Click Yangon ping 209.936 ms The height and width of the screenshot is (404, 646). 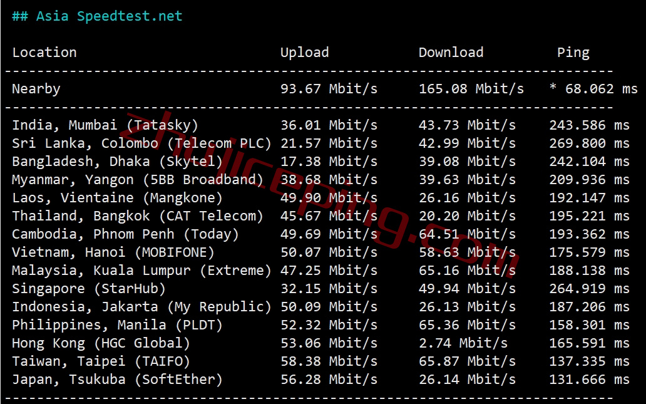[589, 179]
